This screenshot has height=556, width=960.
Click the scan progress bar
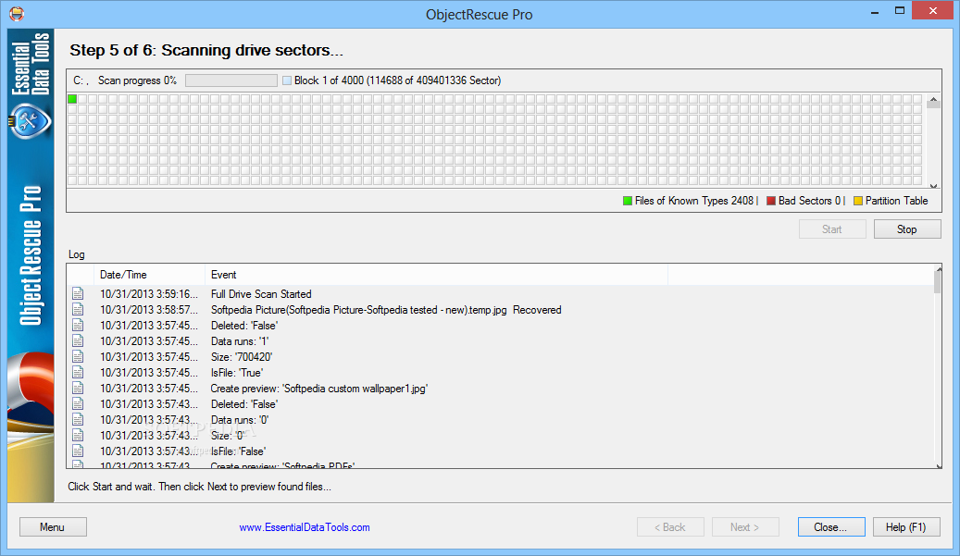click(x=231, y=80)
